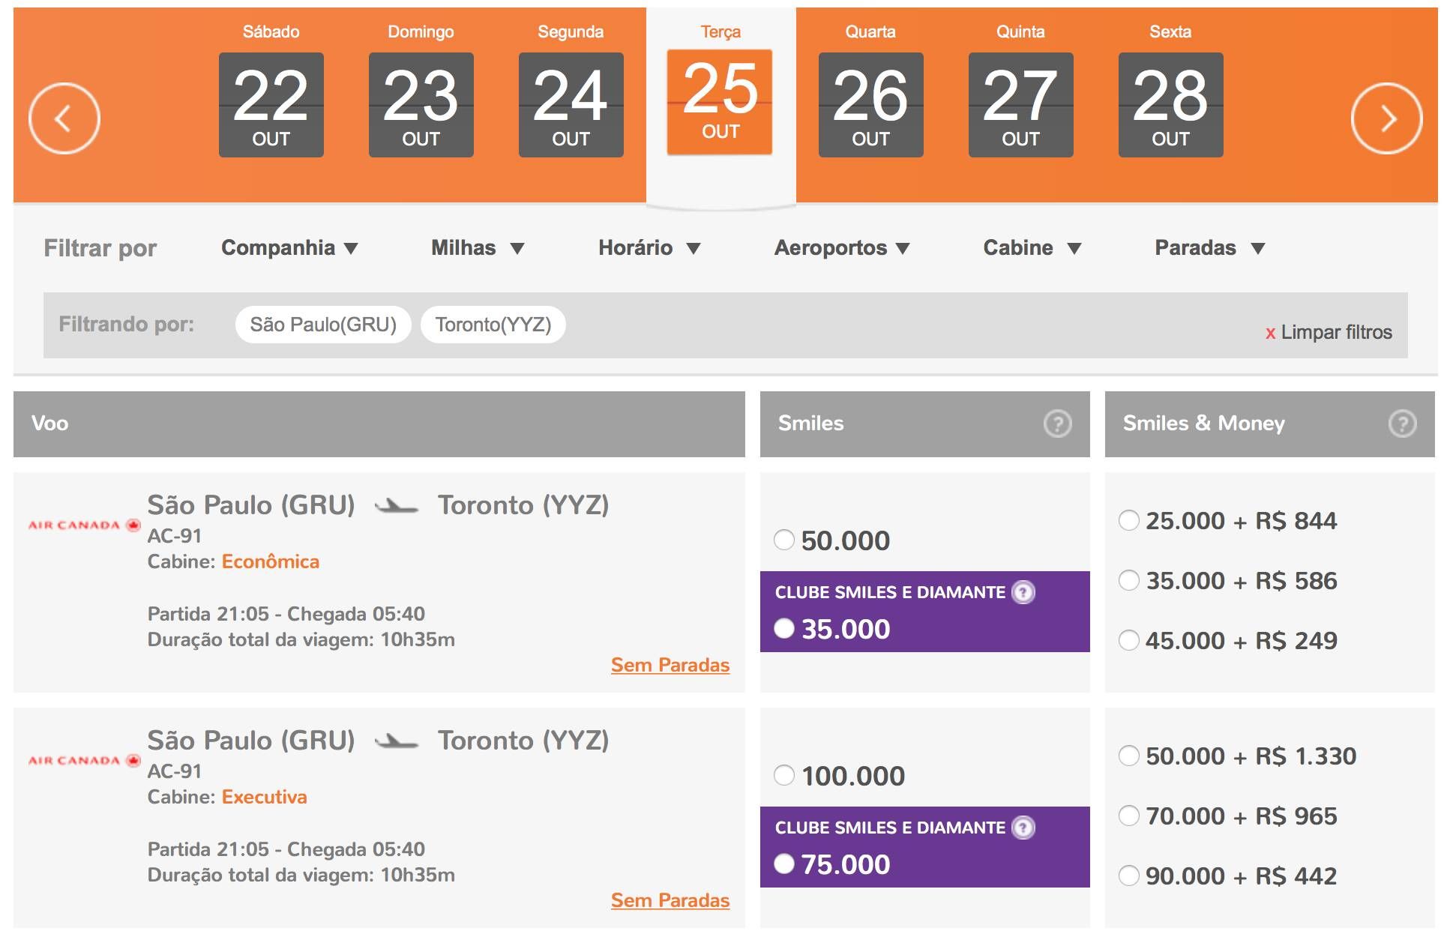This screenshot has width=1447, height=934.
Task: Open help icon in Smiles & Money header
Action: [1402, 424]
